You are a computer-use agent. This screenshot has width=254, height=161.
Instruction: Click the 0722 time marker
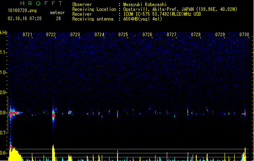click(51, 35)
